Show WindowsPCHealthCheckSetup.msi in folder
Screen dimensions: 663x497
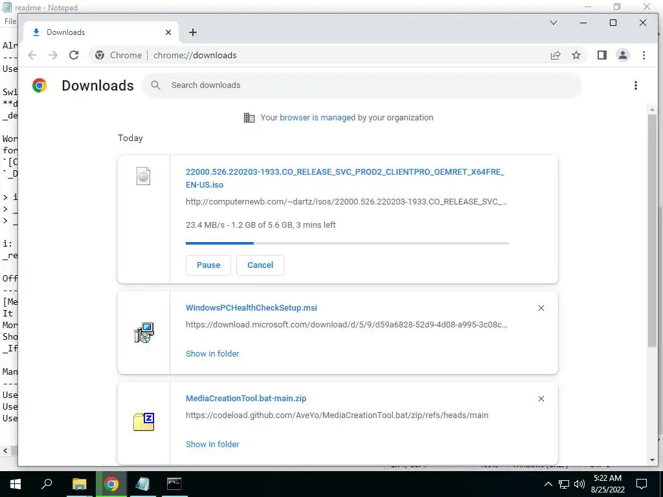coord(212,354)
